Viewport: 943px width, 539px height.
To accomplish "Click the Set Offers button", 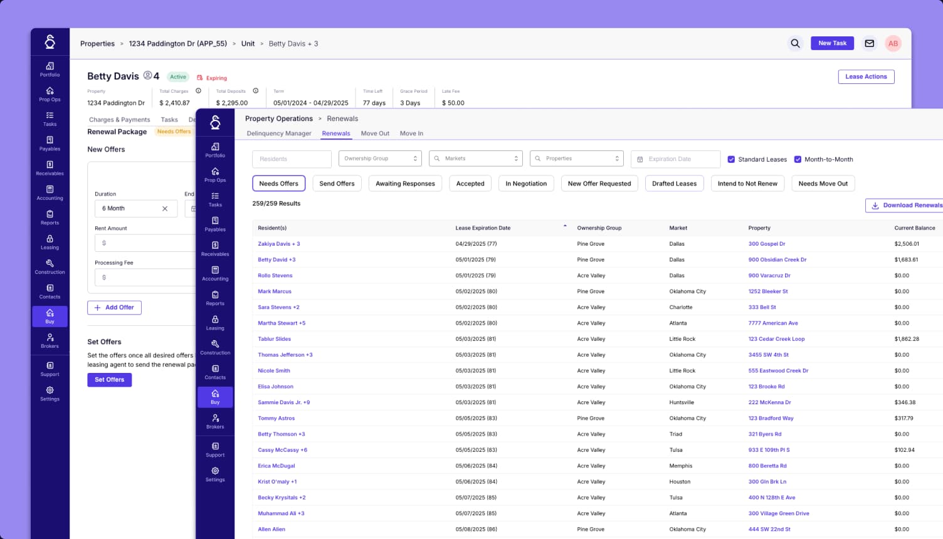I will click(109, 379).
